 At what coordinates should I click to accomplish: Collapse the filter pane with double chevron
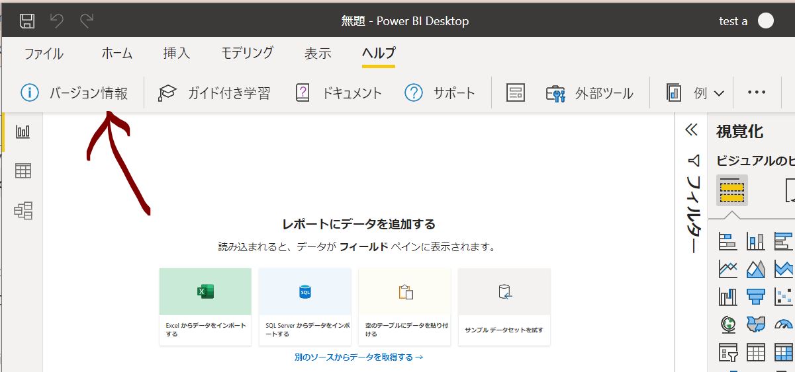click(691, 130)
